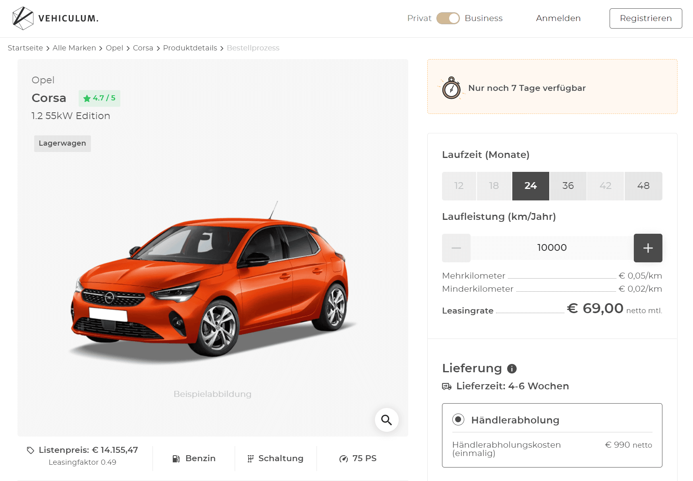693x481 pixels.
Task: Open Alle Marken breadcrumb
Action: pos(74,48)
